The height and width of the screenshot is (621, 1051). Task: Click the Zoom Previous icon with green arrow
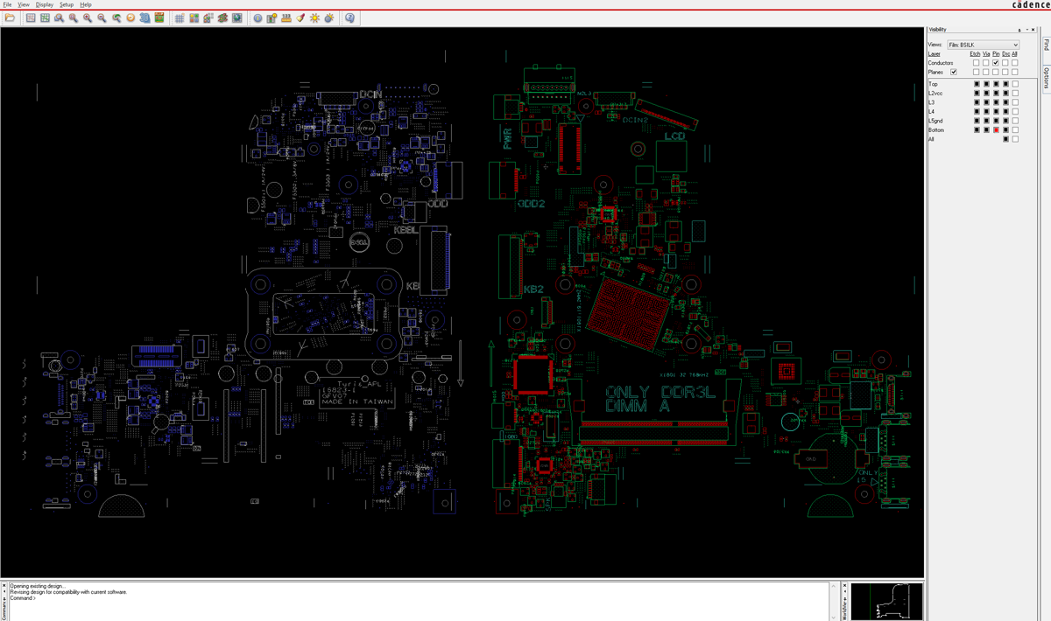click(x=116, y=17)
